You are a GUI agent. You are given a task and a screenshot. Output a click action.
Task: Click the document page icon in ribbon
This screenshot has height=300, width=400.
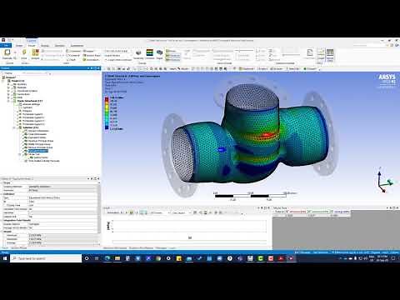(310, 53)
